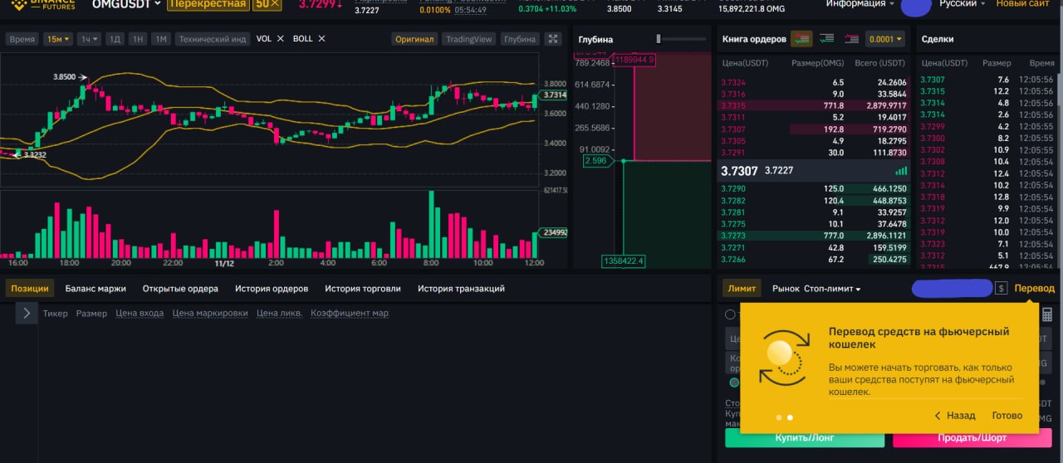
Task: Select the Время chart view
Action: (x=23, y=39)
